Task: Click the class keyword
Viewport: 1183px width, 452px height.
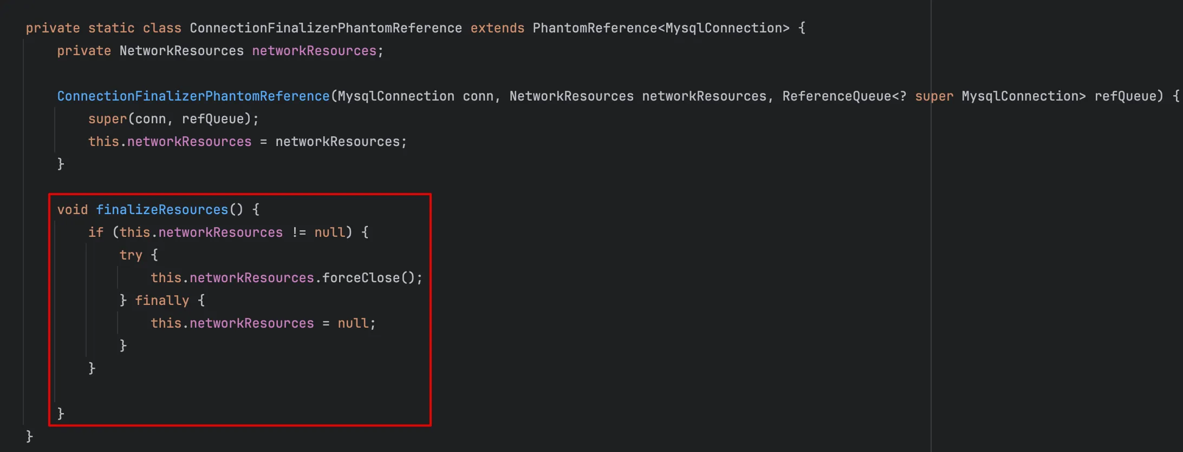Action: point(162,28)
